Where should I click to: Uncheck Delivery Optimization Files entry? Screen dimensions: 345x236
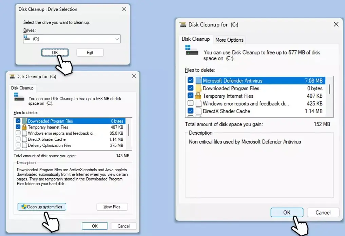pyautogui.click(x=18, y=145)
